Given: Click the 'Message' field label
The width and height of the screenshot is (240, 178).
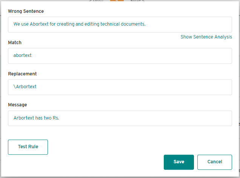Looking at the screenshot, I should pos(17,105).
